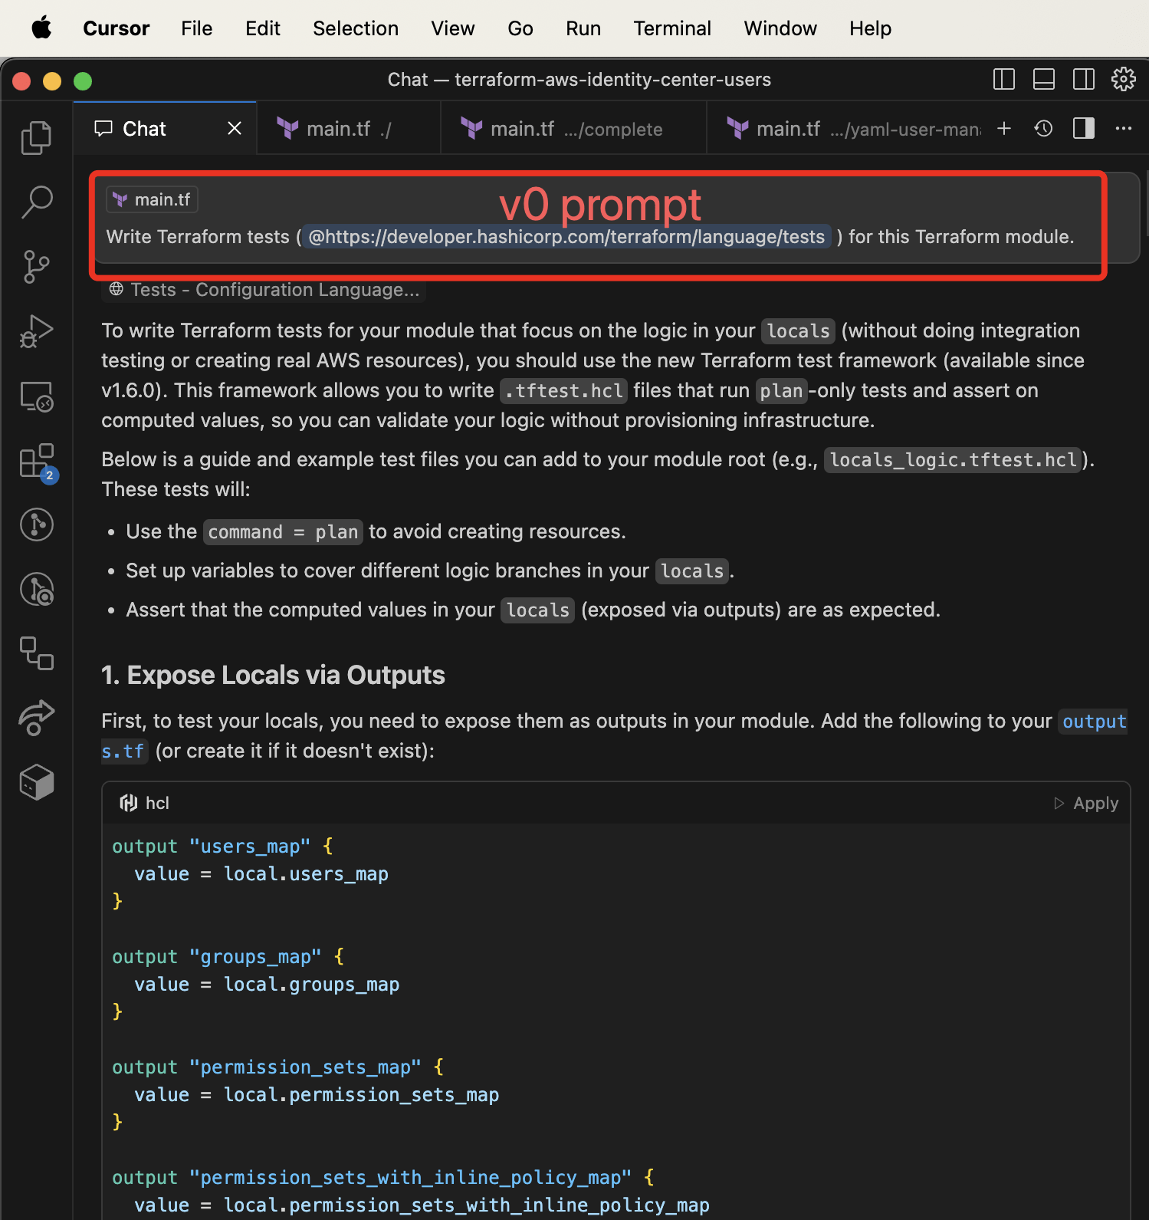Open Extensions view with badge 2

[36, 462]
